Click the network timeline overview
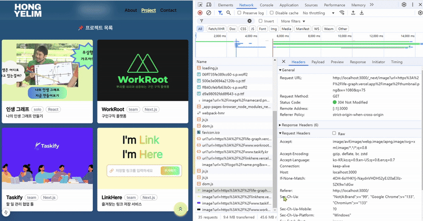The image size is (423, 221). click(x=309, y=45)
